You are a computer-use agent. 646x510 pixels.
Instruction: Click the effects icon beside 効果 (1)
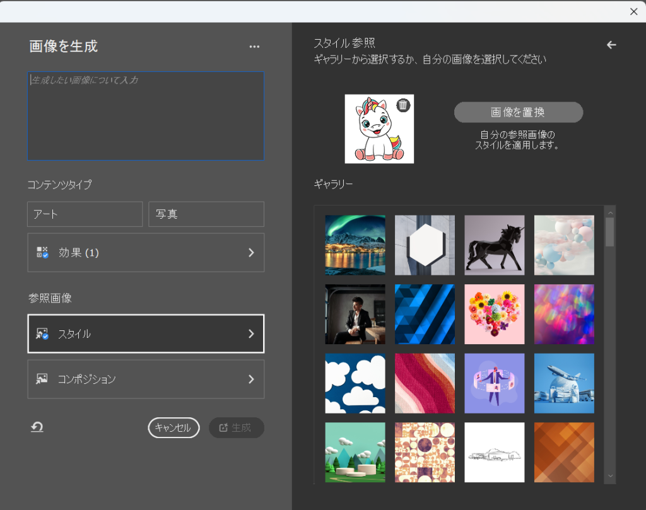click(x=42, y=253)
